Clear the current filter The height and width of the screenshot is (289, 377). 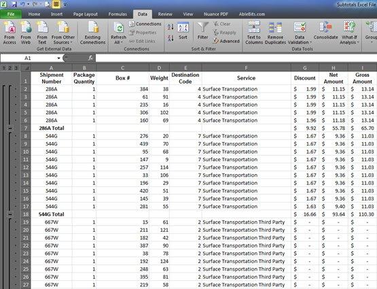(x=222, y=24)
